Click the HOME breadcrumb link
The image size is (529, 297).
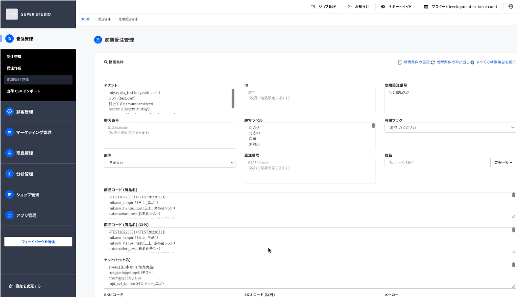click(x=85, y=19)
